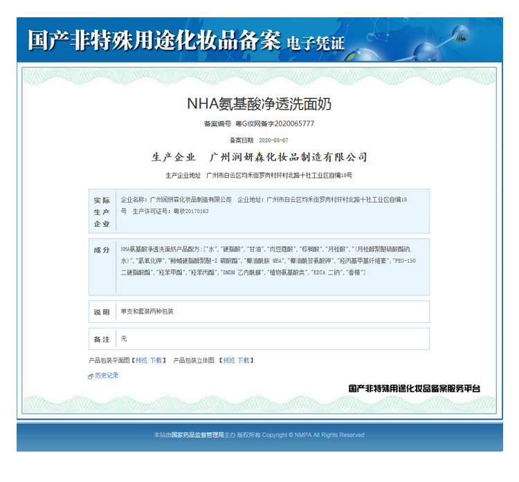
Task: Click the 预览 link for 产品包装立体图
Action: [x=229, y=360]
